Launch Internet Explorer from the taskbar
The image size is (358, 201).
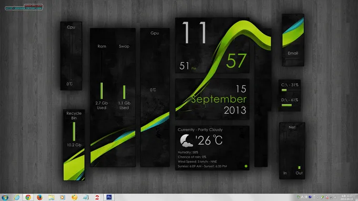click(17, 197)
